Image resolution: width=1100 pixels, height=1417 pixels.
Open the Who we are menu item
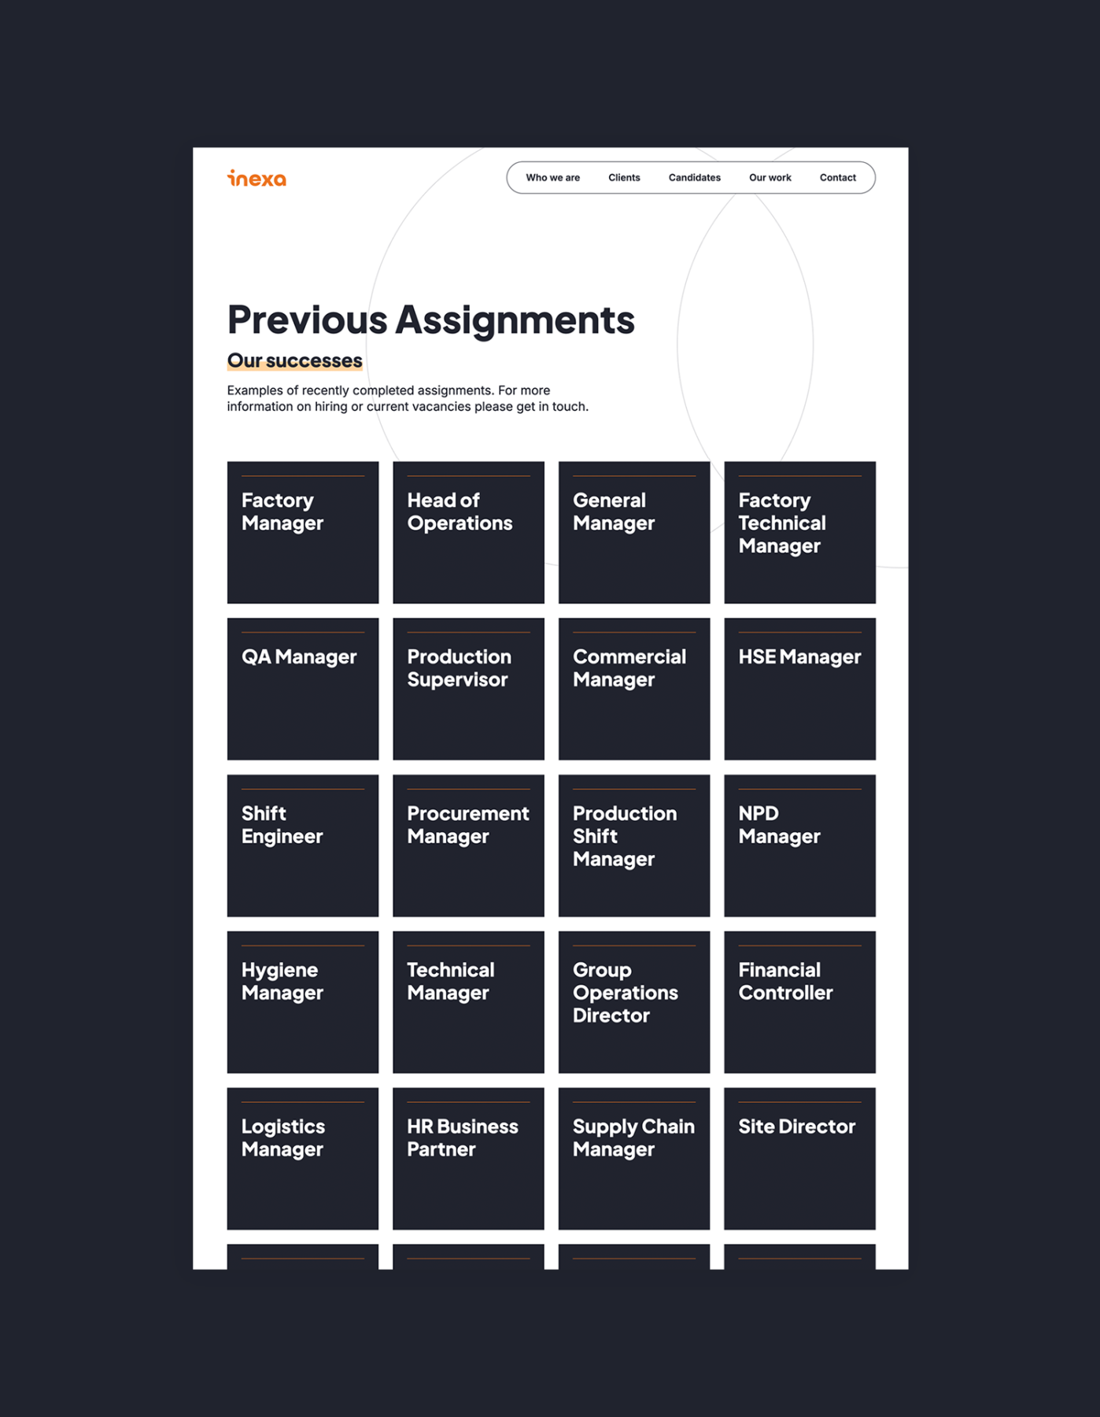tap(552, 178)
